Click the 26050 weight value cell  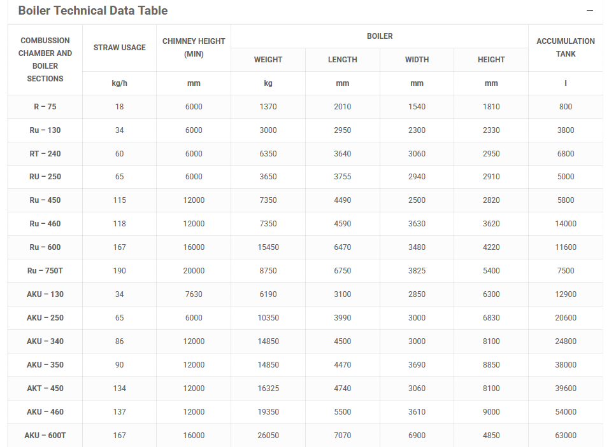click(268, 436)
